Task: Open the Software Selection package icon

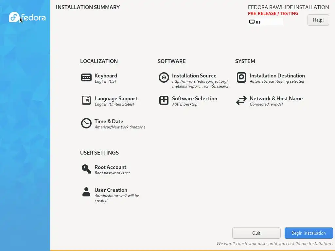Action: pyautogui.click(x=164, y=100)
